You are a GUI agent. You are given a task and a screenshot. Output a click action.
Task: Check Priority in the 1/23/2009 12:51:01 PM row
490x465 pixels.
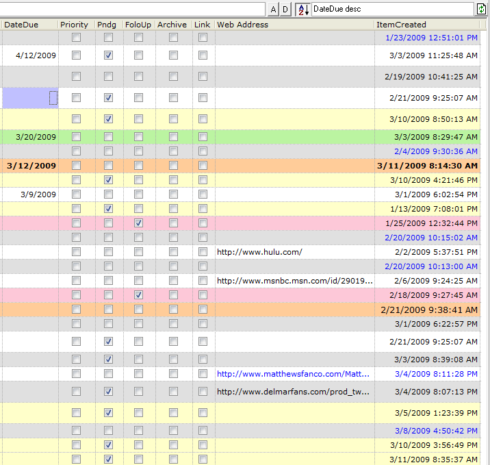76,38
